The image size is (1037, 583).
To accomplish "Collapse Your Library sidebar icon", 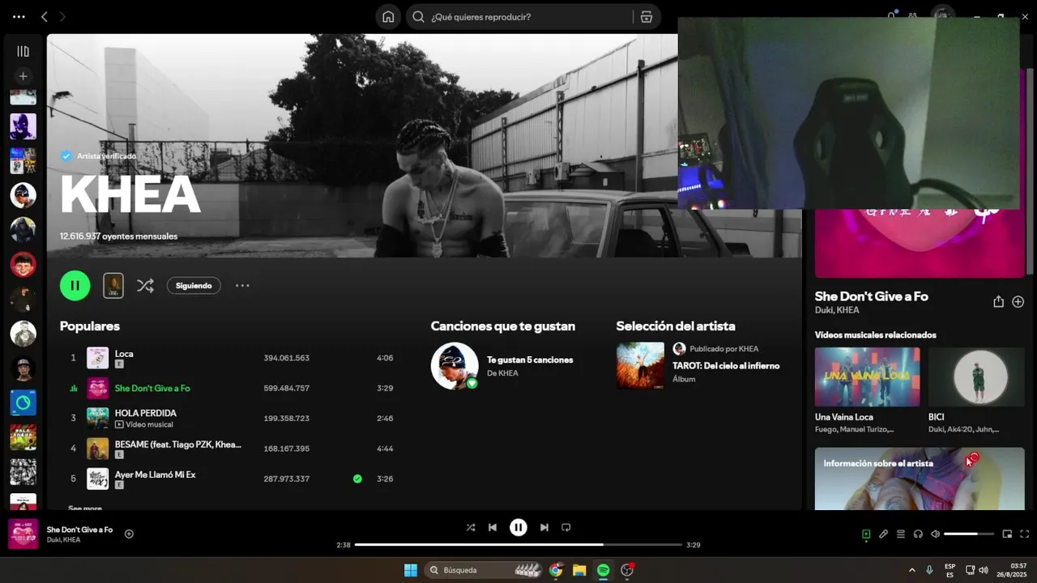I will [23, 51].
